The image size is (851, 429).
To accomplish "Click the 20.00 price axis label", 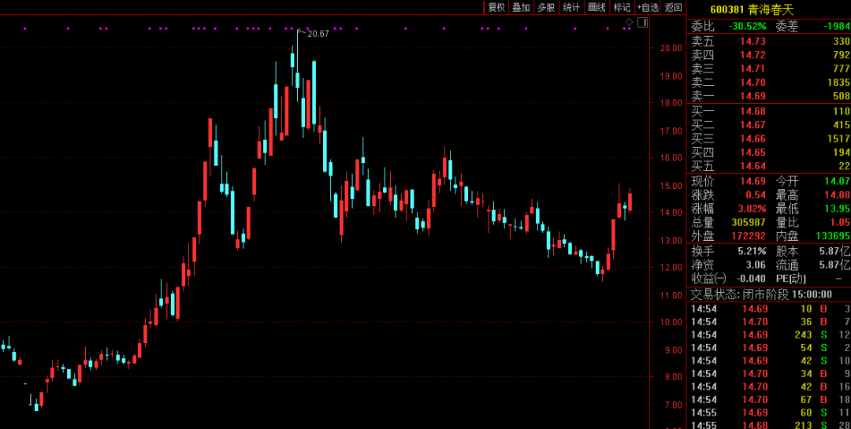I will click(671, 48).
